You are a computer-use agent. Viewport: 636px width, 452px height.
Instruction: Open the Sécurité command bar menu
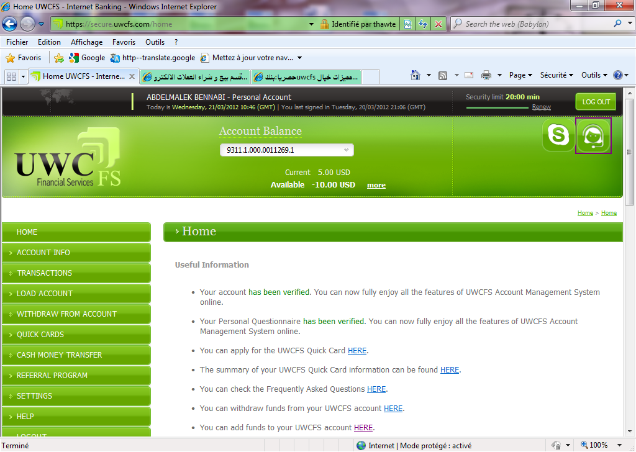[x=556, y=75]
